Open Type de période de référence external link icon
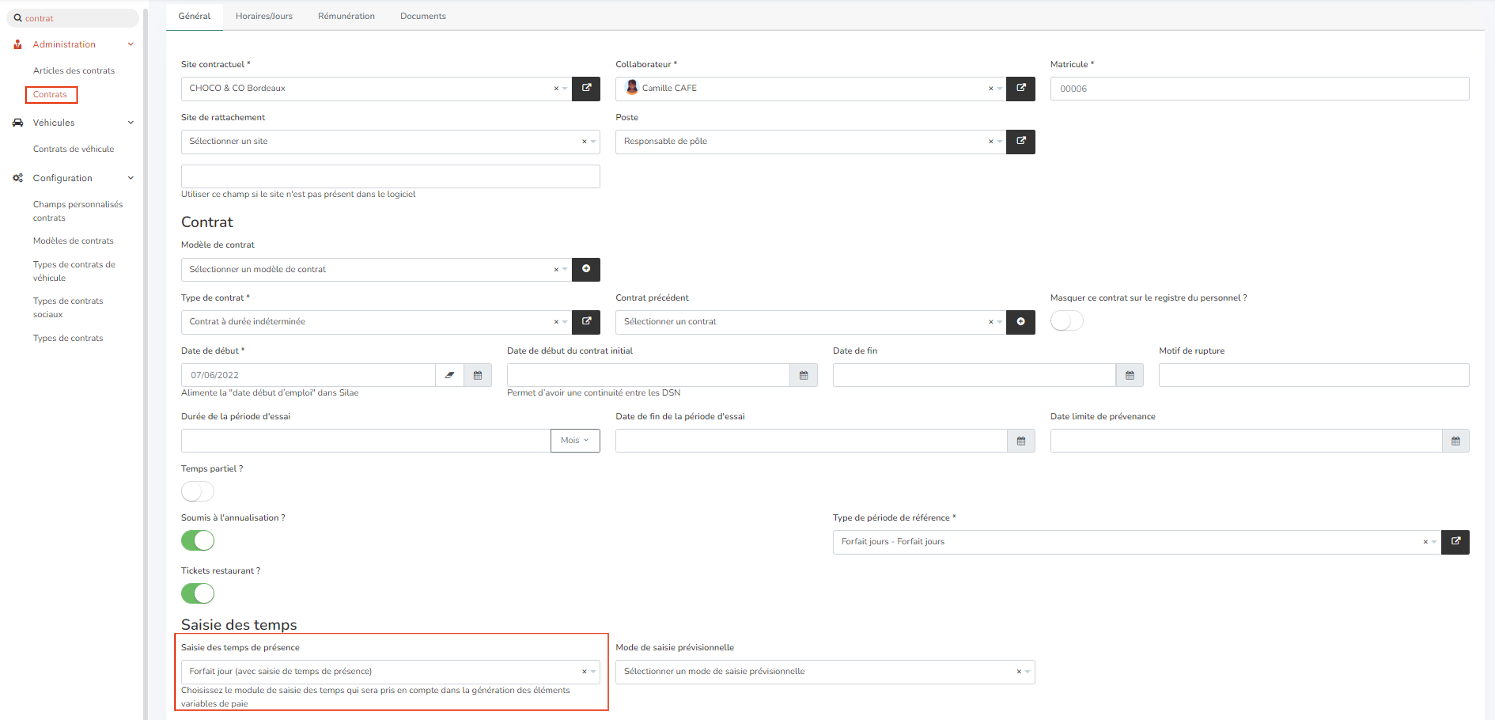 point(1455,541)
